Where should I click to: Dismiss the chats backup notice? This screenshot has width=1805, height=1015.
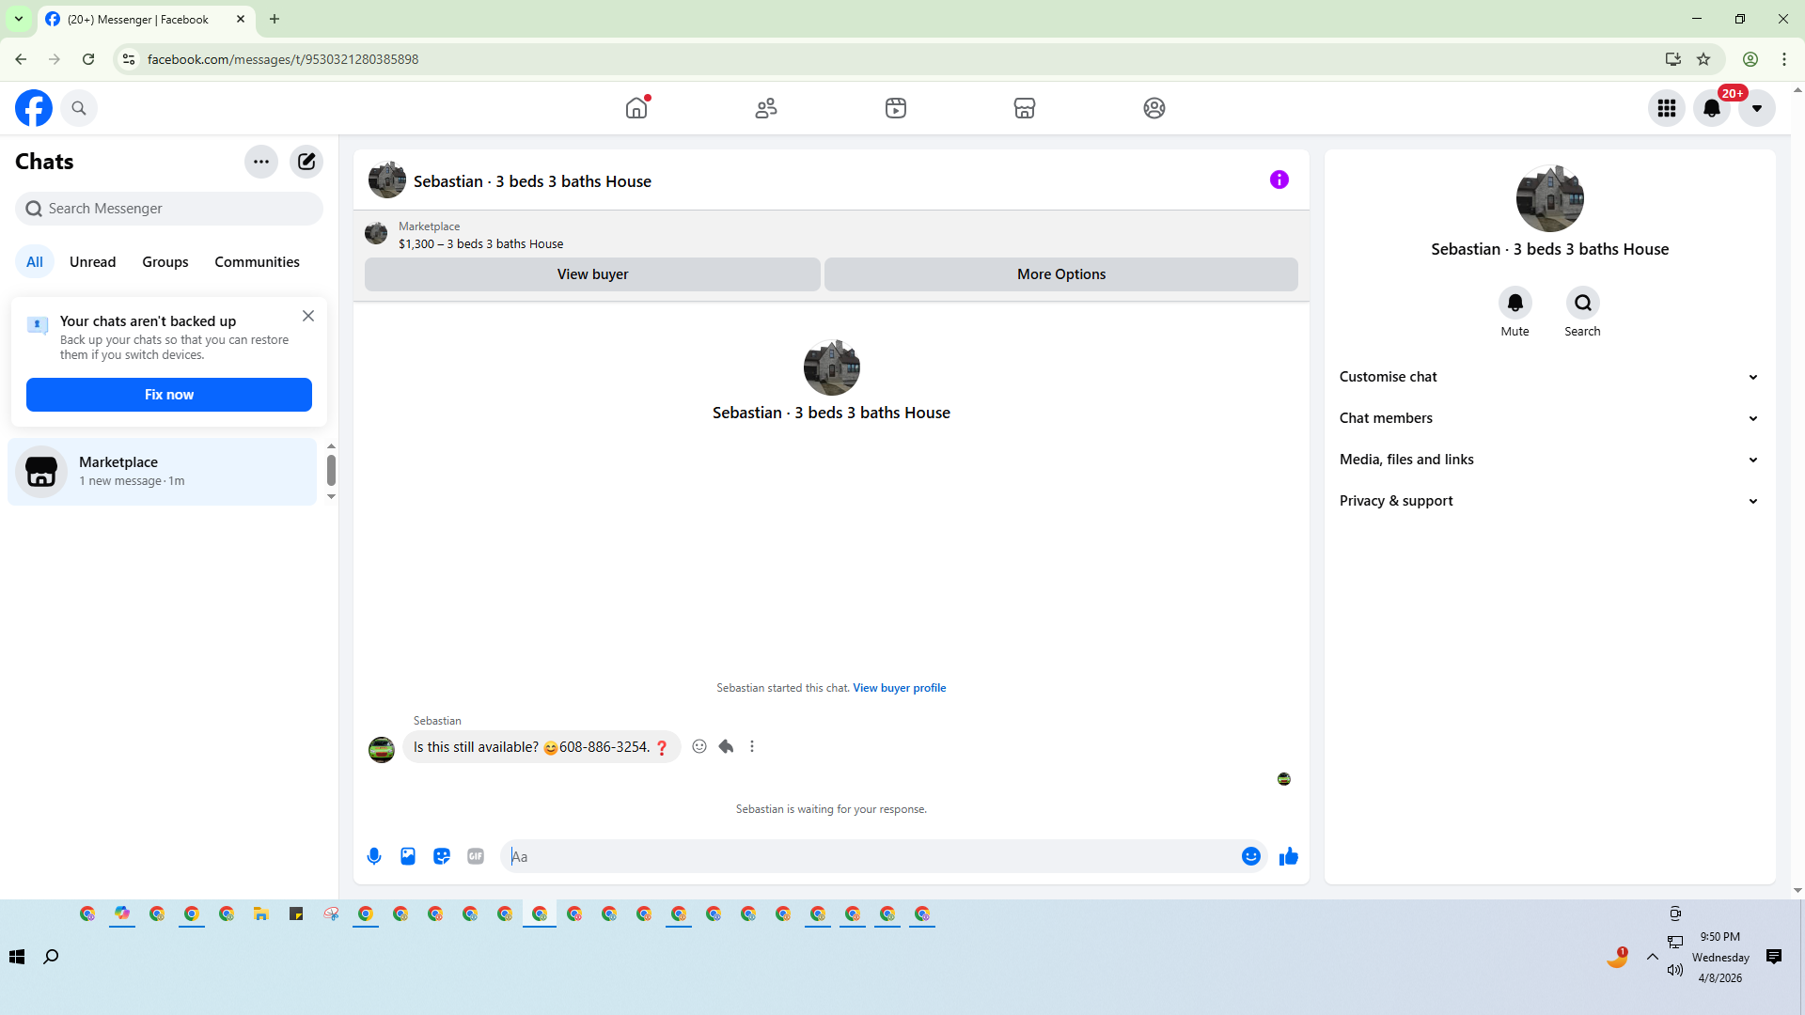pyautogui.click(x=308, y=316)
